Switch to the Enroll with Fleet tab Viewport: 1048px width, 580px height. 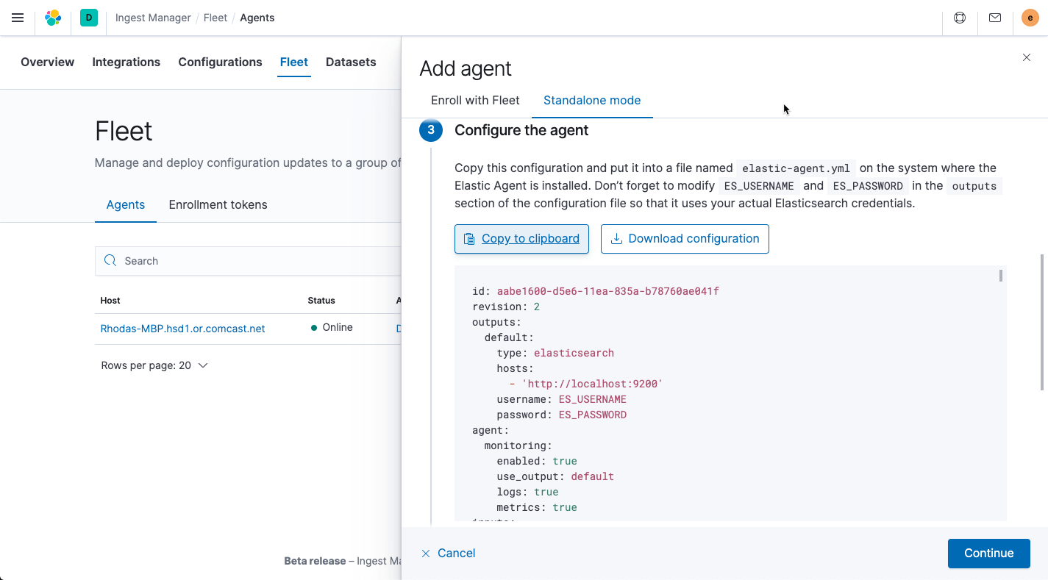click(474, 100)
